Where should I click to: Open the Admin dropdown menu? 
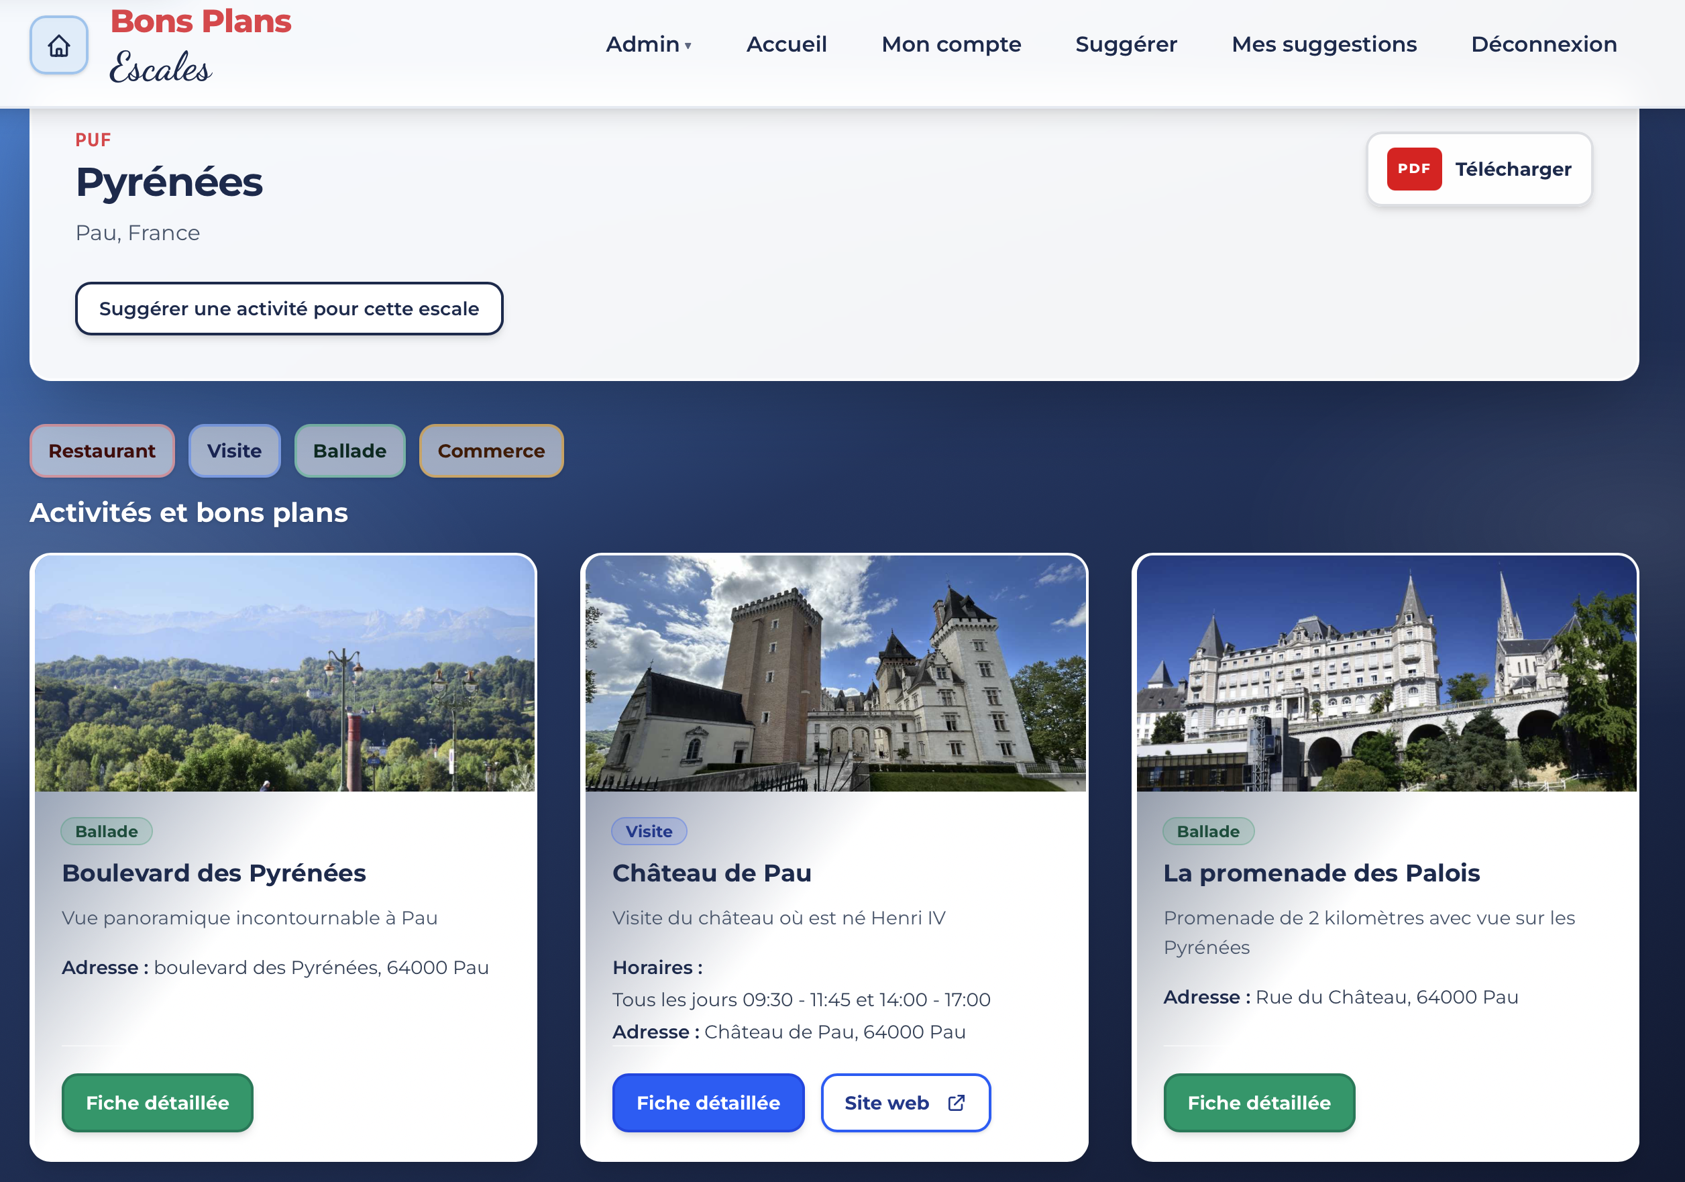pyautogui.click(x=642, y=44)
